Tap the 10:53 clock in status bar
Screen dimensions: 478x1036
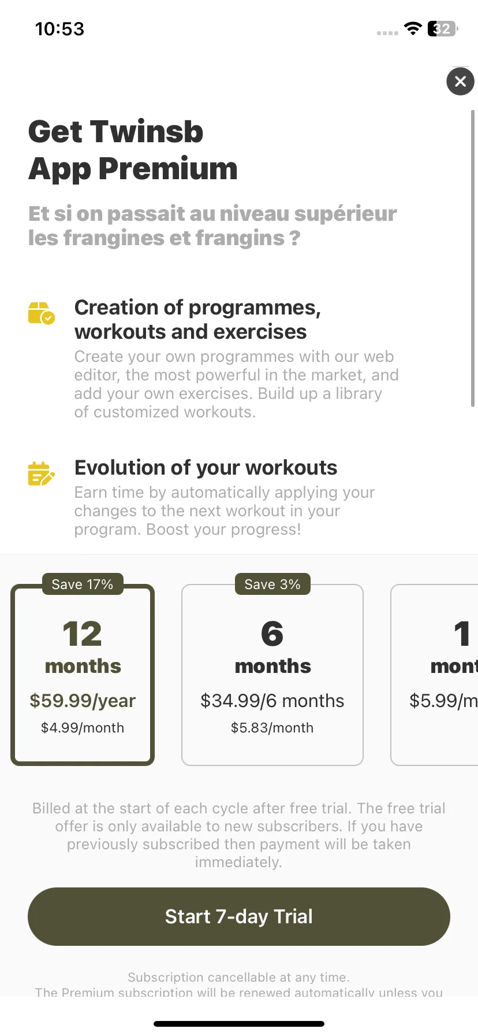(59, 29)
